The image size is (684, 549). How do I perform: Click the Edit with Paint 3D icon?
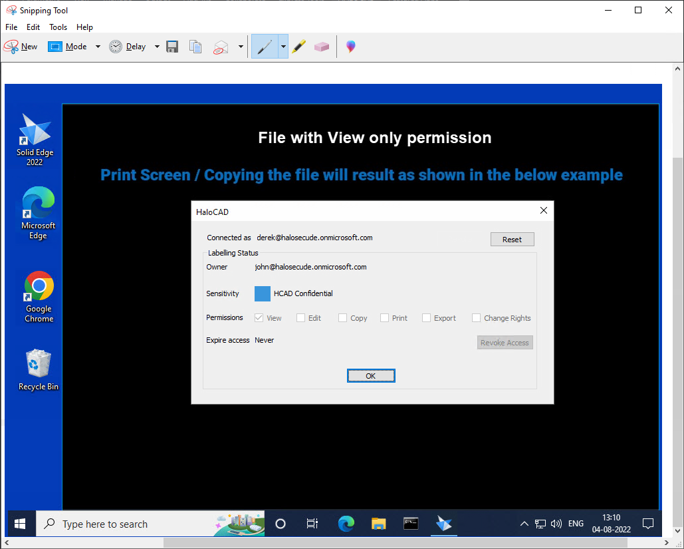tap(350, 47)
